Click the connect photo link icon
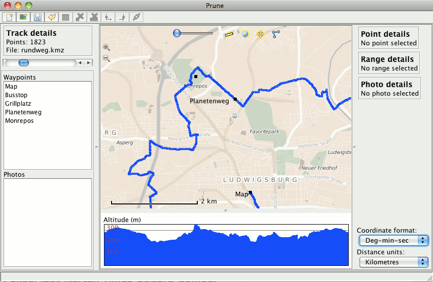The image size is (433, 282). [136, 17]
